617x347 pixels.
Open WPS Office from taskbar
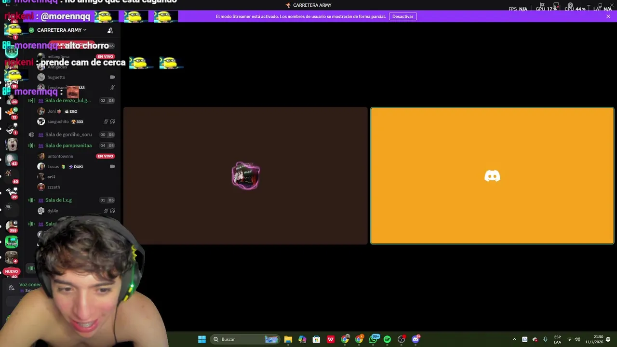pos(331,339)
